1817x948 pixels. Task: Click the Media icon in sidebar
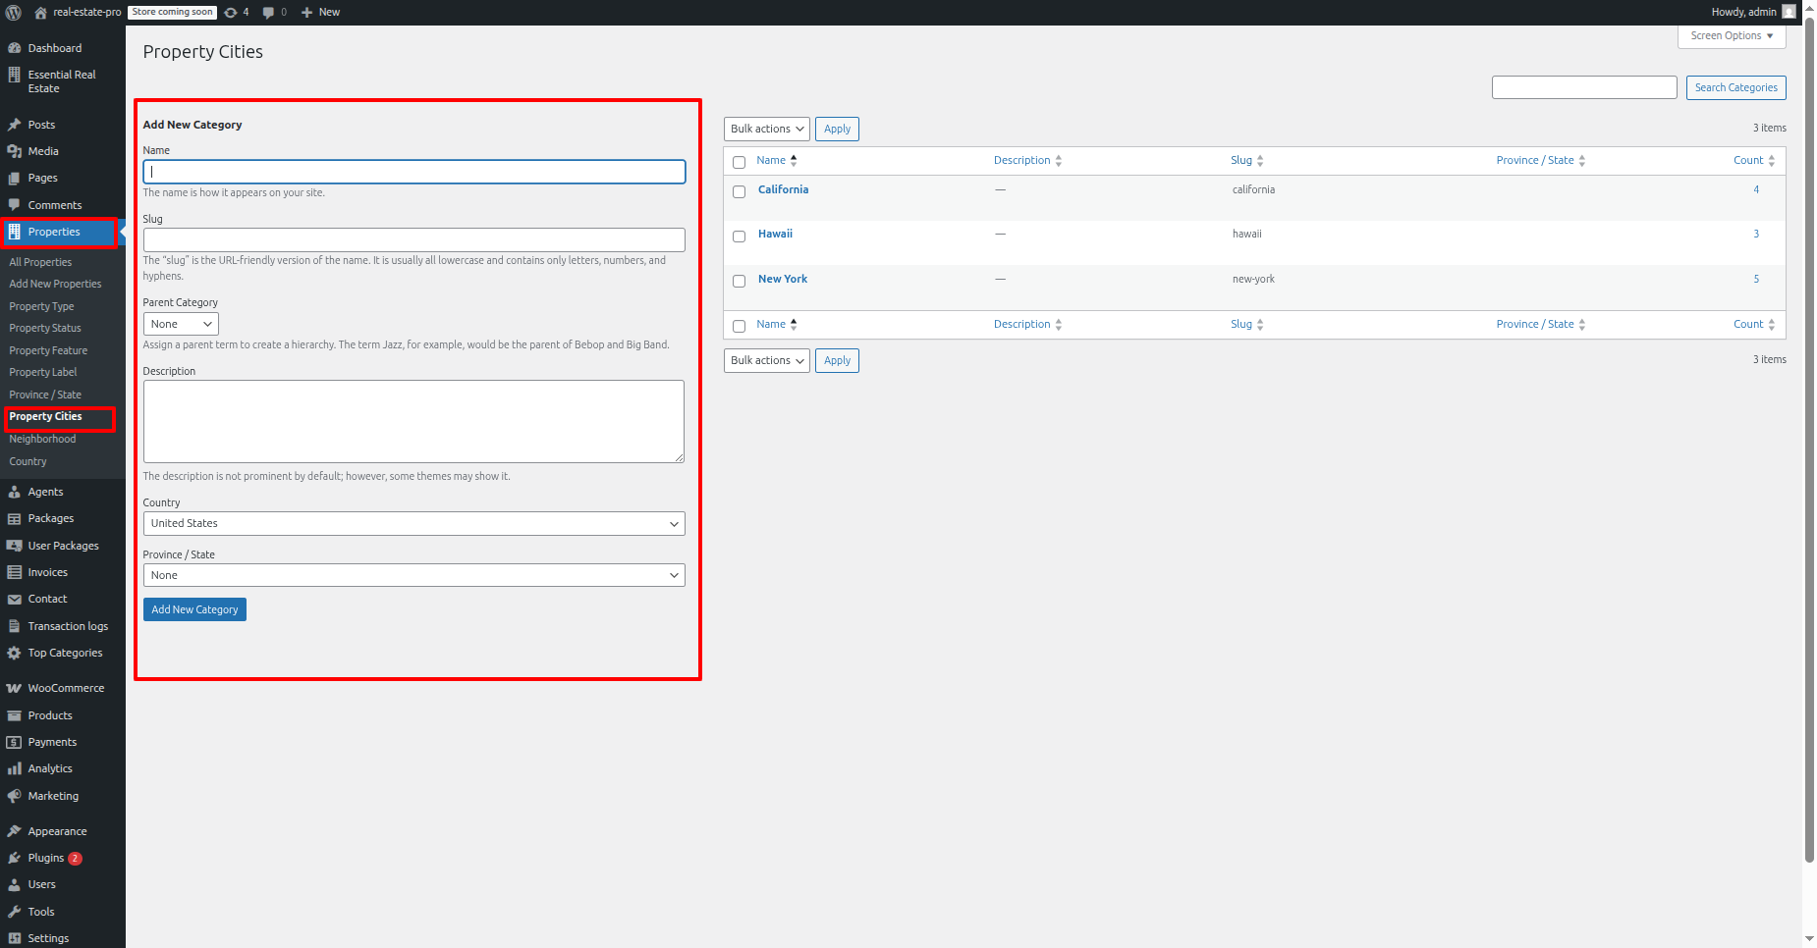point(14,151)
